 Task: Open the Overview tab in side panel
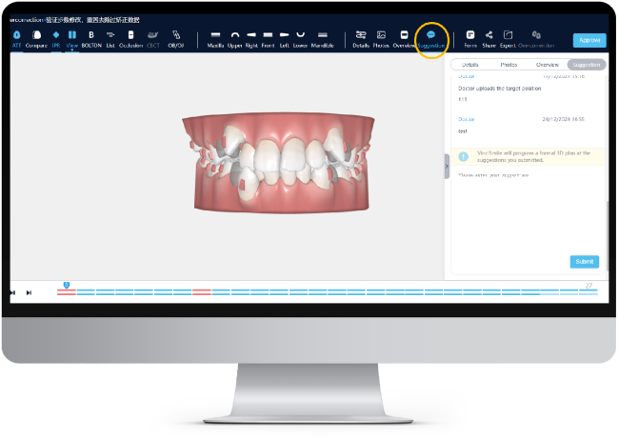(547, 65)
